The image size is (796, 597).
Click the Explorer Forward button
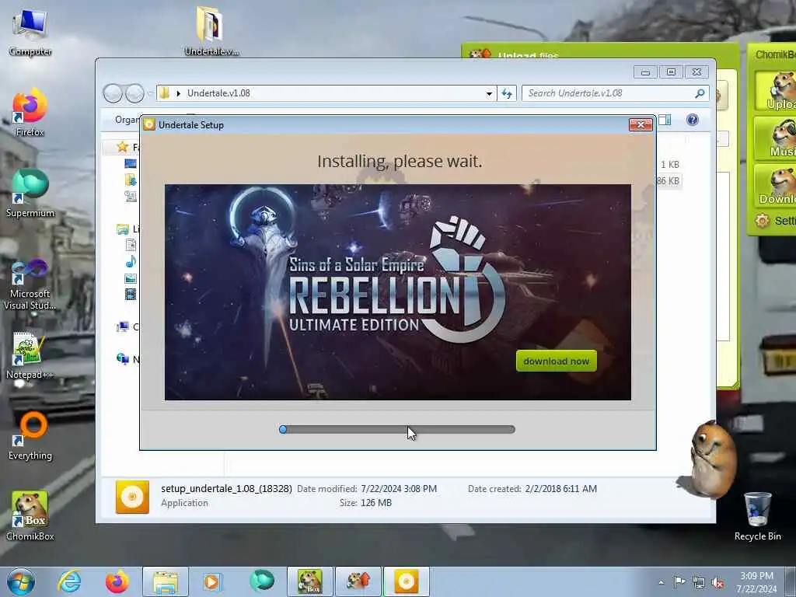[134, 93]
